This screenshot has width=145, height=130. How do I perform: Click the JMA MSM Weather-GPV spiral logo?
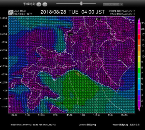point(11,12)
